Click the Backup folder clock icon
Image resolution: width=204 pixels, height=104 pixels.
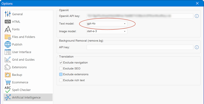(8, 75)
